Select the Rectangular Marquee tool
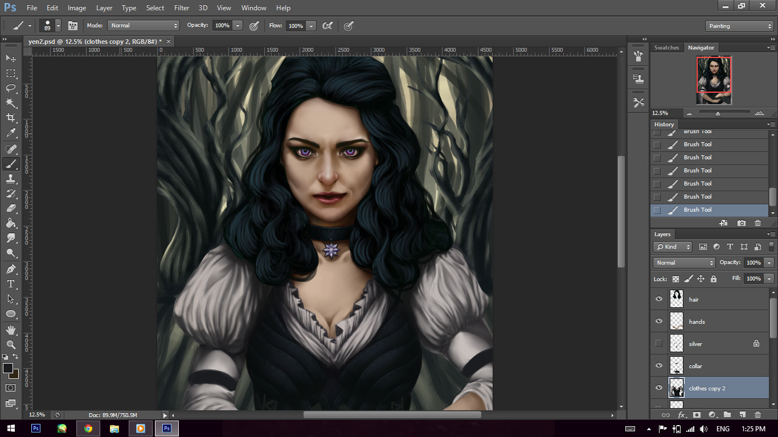Screen dimensions: 778x437 pyautogui.click(x=11, y=73)
